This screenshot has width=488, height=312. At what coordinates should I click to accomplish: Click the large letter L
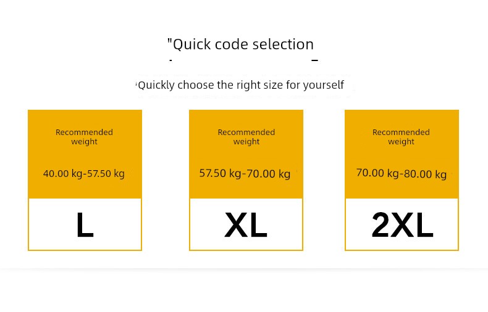[x=85, y=225]
